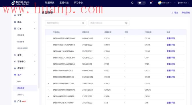View details for the £4.5 payout row
Screen dimensions: 192x105
pyautogui.click(x=171, y=103)
